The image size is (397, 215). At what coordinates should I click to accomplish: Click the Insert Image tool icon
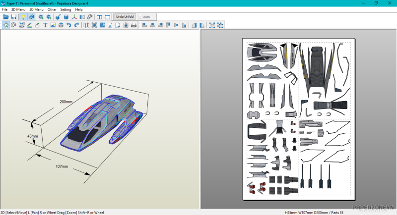(53, 25)
